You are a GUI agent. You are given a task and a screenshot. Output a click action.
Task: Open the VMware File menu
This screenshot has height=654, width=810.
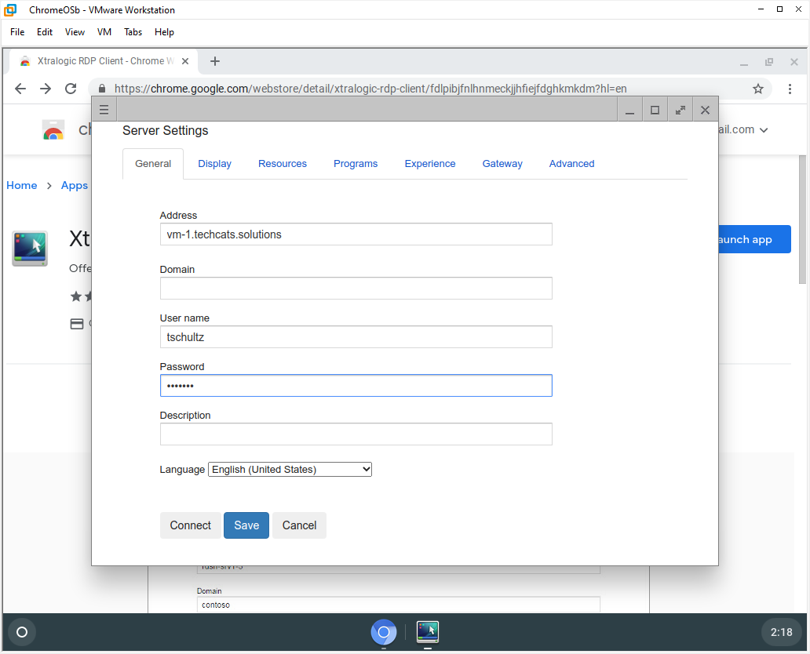pyautogui.click(x=17, y=32)
